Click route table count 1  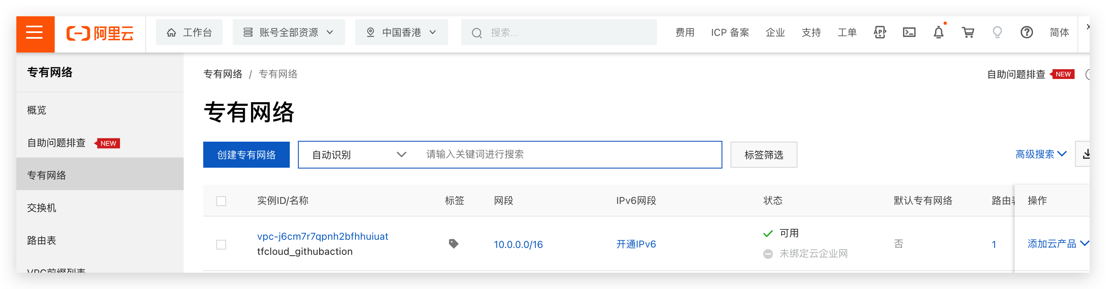pos(993,245)
